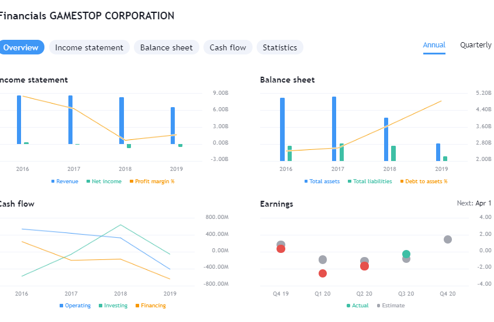Screen dimensions: 494x322
Task: Switch to Quarterly period view
Action: pos(475,45)
